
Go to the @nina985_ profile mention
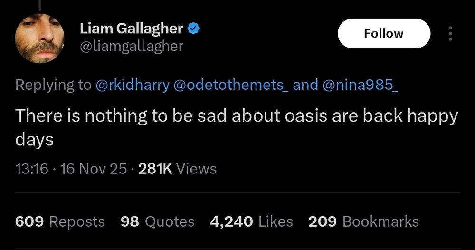click(360, 85)
